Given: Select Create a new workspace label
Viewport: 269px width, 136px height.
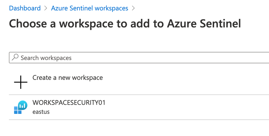Looking at the screenshot, I should coord(68,78).
